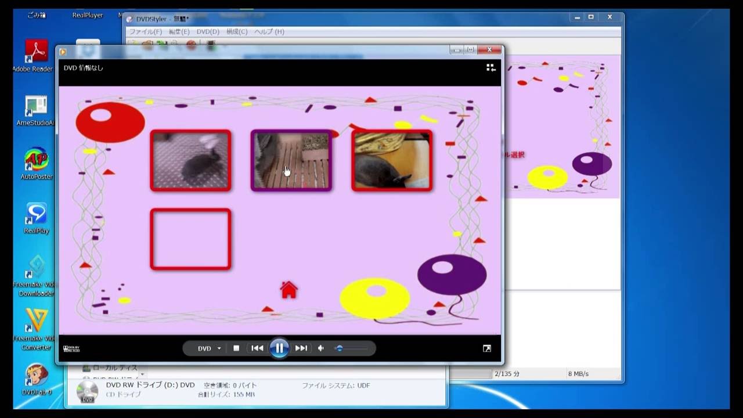Click the red home icon in DVD menu
Viewport: 743px width, 418px height.
tap(288, 289)
